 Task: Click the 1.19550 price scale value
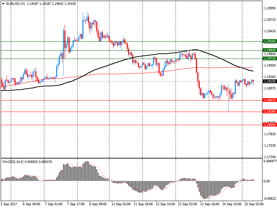(x=270, y=66)
